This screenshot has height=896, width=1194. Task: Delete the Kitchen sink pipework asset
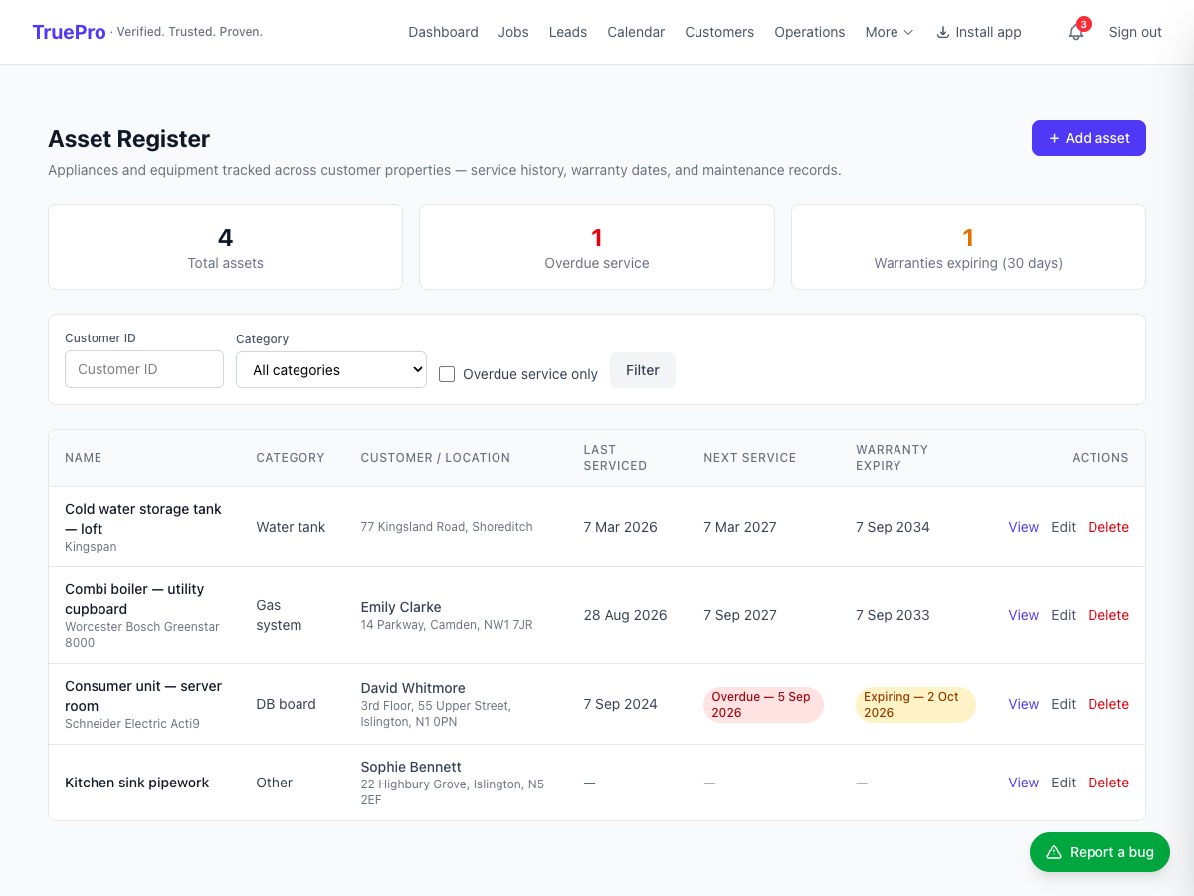click(1108, 783)
